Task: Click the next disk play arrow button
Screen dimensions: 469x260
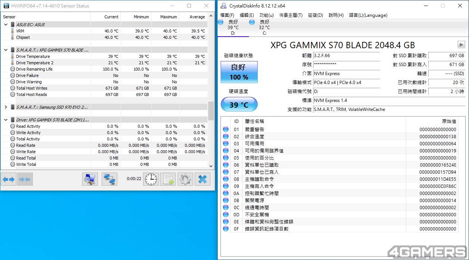Action: point(461,44)
